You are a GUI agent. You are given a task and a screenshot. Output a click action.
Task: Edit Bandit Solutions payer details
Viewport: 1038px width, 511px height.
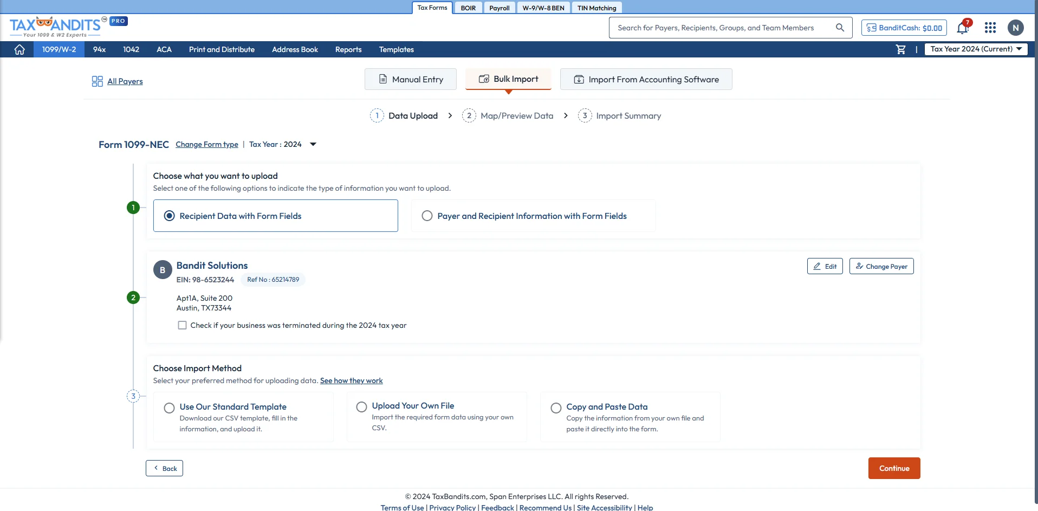(825, 266)
